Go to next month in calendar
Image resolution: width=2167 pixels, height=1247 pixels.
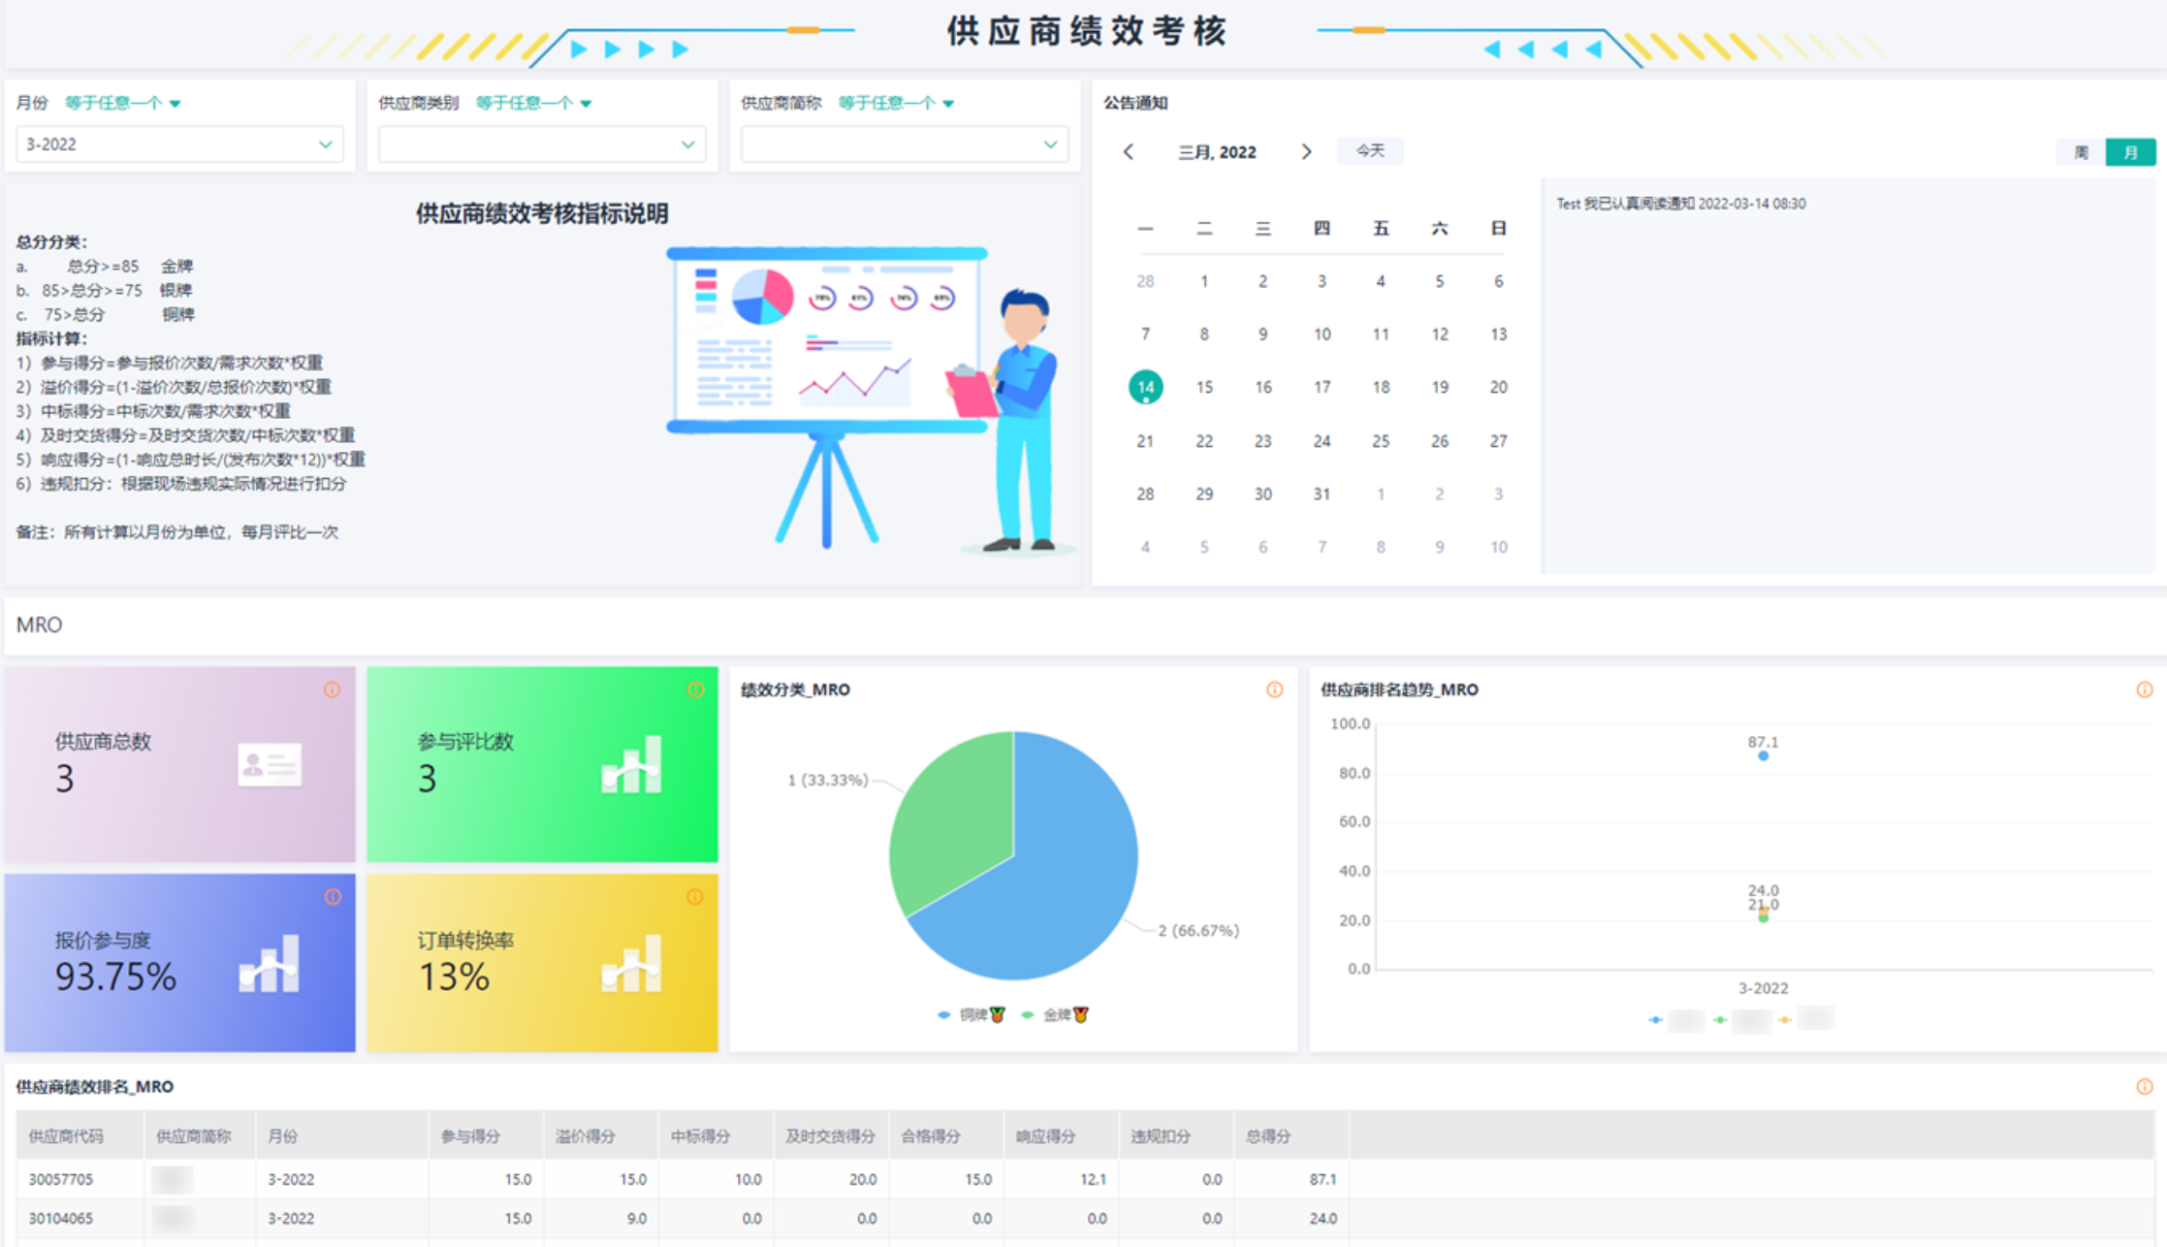coord(1306,151)
